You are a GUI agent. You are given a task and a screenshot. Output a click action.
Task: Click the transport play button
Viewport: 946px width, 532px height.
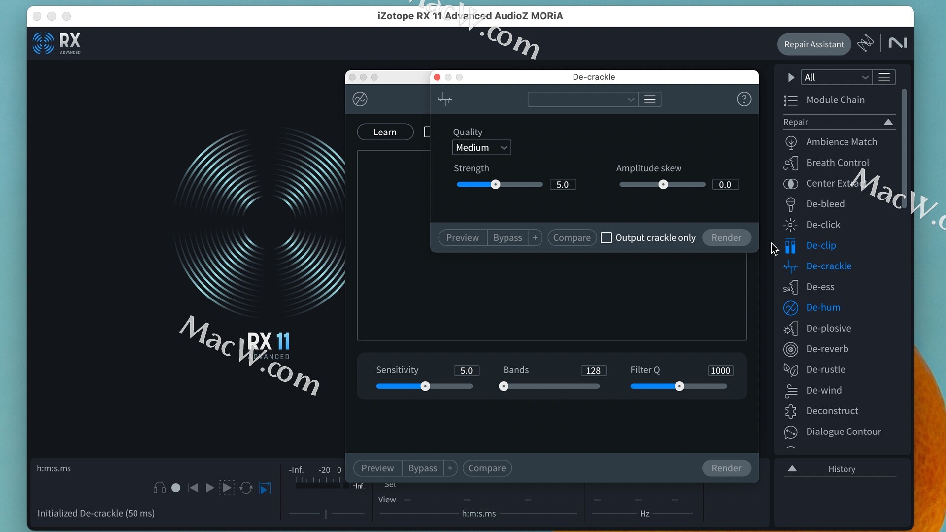(x=210, y=488)
